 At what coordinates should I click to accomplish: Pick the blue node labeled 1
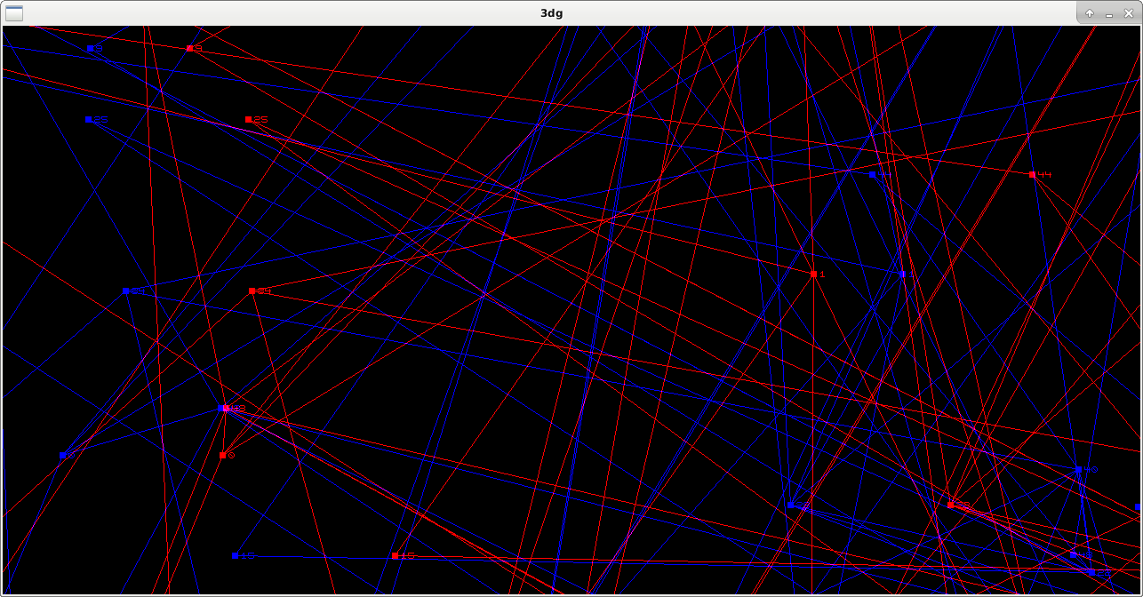[x=903, y=275]
